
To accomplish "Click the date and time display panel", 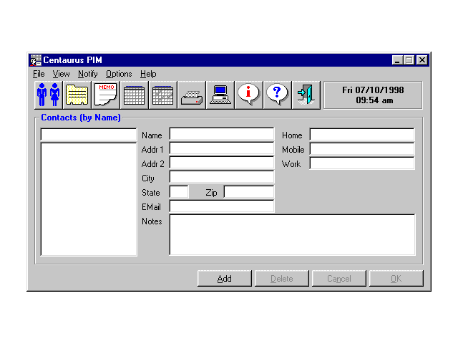I will [372, 95].
